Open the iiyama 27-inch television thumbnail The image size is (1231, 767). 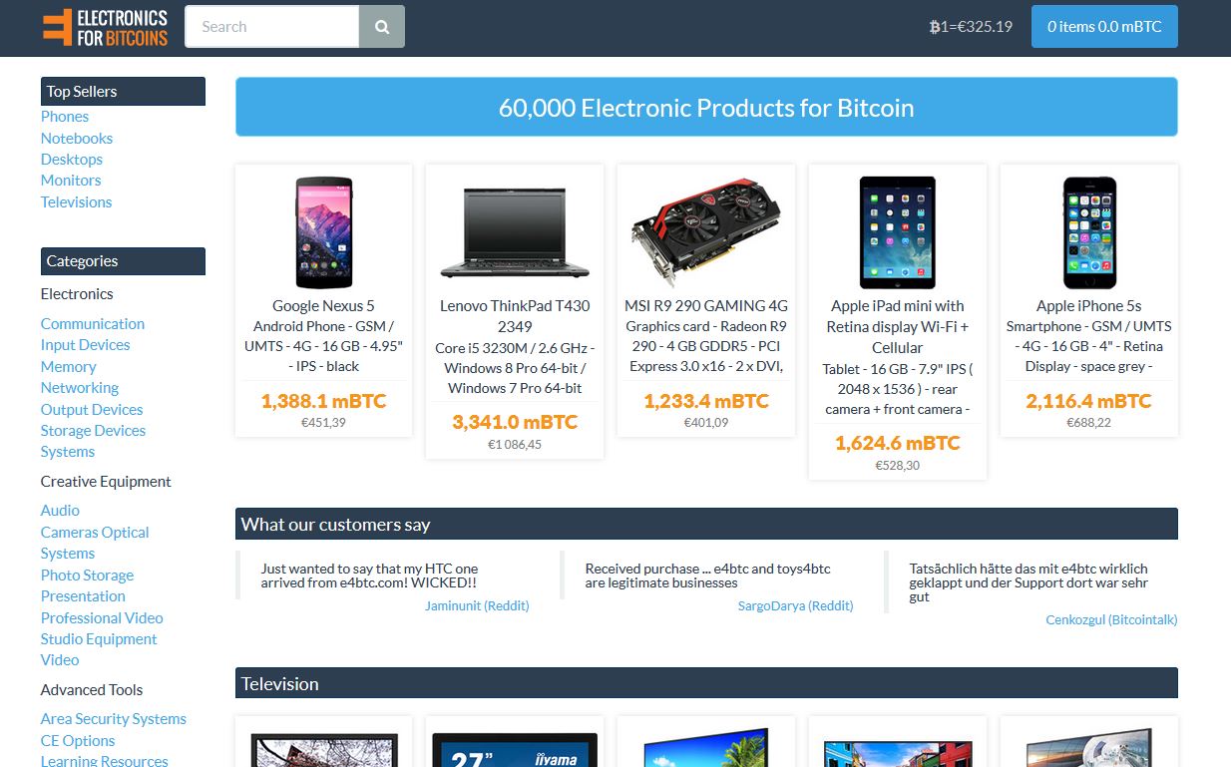tap(515, 749)
